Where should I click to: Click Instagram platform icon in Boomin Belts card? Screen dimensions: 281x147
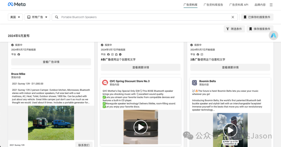(202, 54)
